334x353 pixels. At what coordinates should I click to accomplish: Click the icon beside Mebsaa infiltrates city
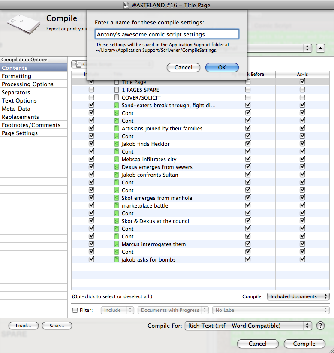[117, 160]
